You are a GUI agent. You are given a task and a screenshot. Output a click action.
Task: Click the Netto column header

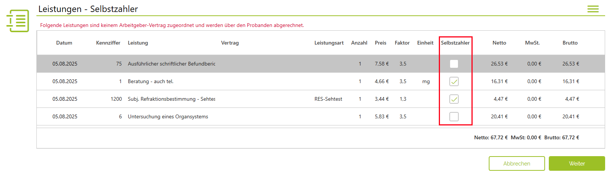coord(499,43)
